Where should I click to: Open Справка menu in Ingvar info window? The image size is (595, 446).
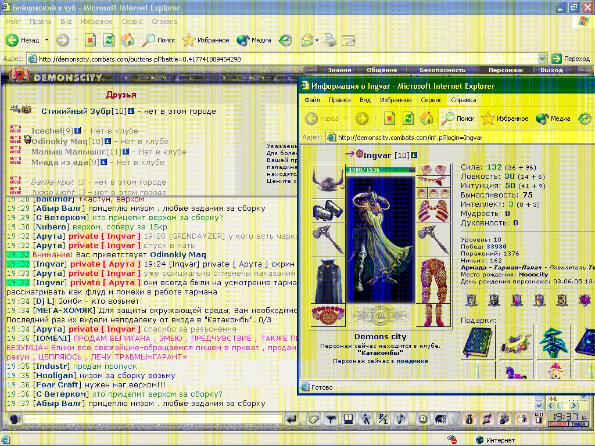pos(463,100)
